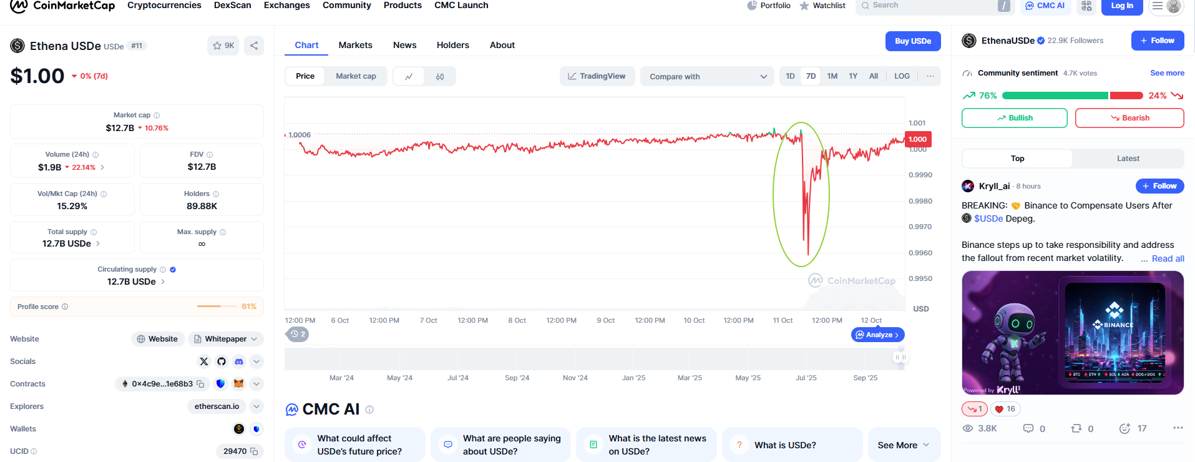1195x462 pixels.
Task: Click the first wallet icon in Wallets row
Action: (239, 429)
